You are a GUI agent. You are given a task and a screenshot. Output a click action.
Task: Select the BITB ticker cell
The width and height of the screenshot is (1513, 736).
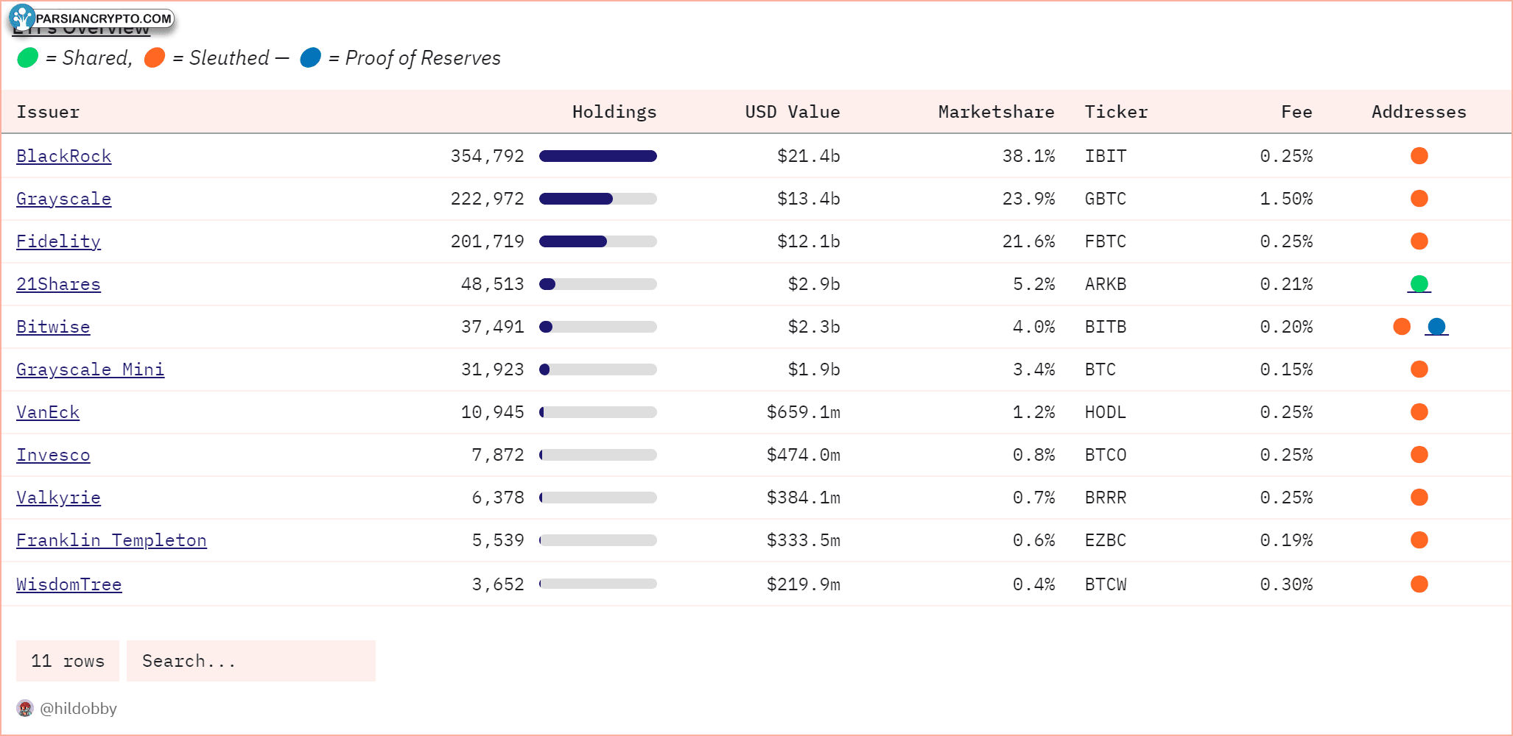1106,327
